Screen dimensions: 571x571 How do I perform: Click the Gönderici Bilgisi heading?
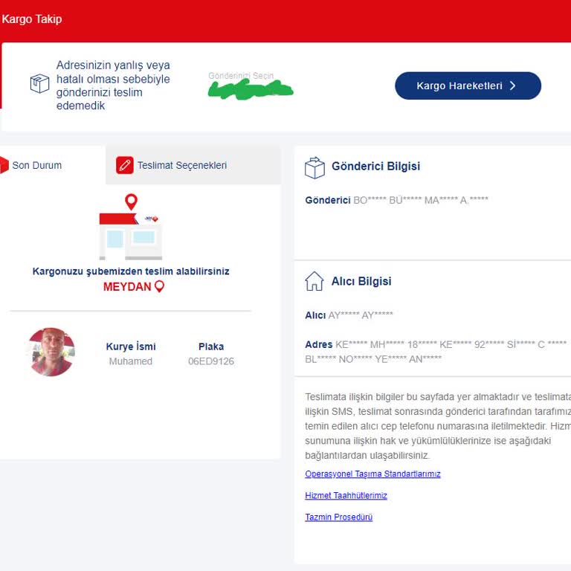[375, 166]
